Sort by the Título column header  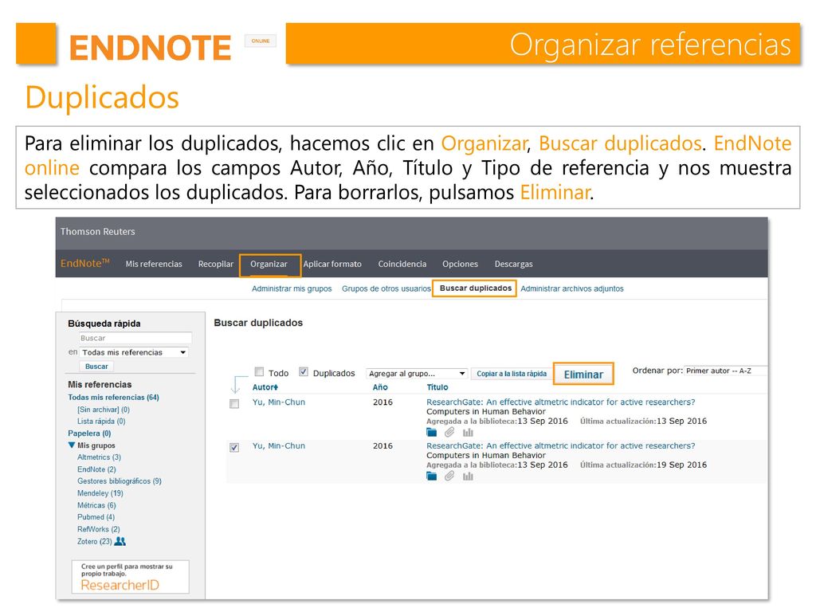click(437, 387)
